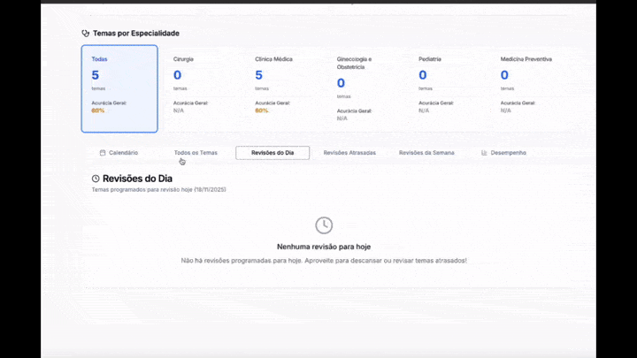Go to the Revisões Atrasadas tab
Screen dimensions: 637x358
pos(349,153)
